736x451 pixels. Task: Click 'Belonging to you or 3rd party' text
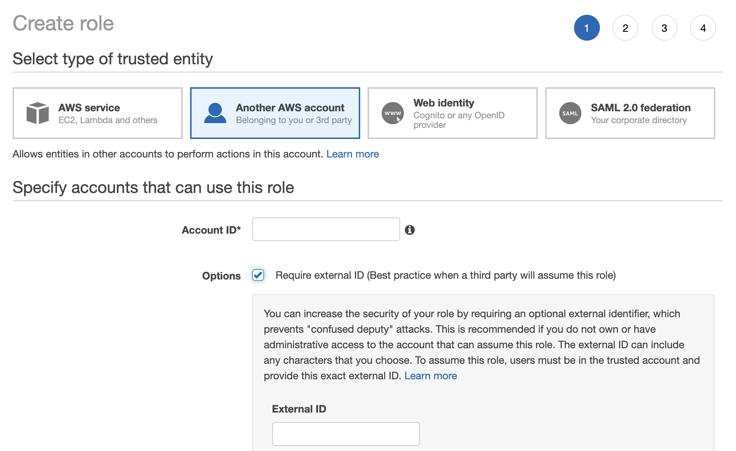point(294,120)
